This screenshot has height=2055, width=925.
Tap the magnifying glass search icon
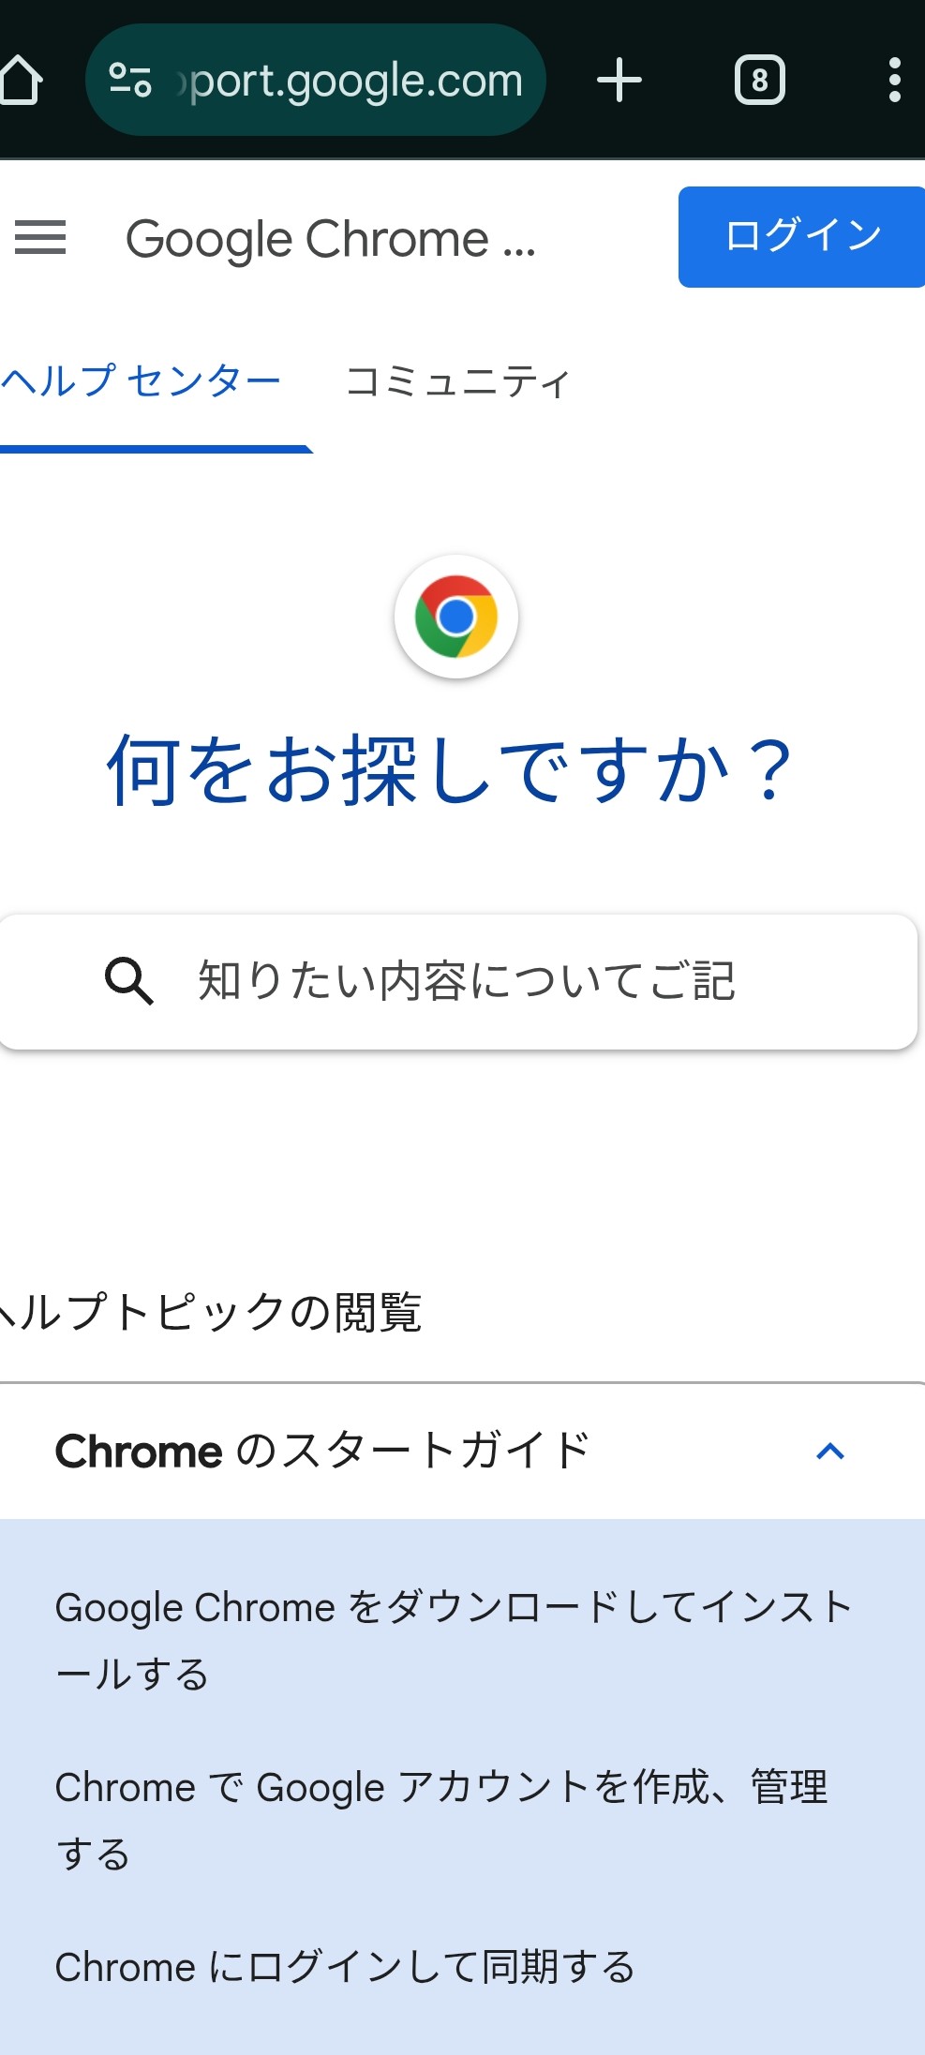tap(128, 981)
